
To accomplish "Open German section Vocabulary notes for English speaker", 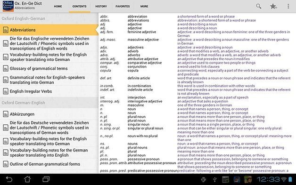I will [49, 141].
